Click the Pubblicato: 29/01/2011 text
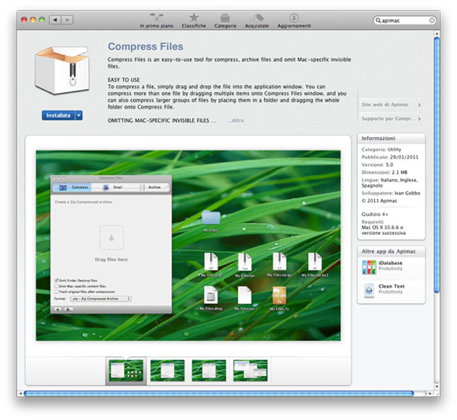Image resolution: width=457 pixels, height=420 pixels. pyautogui.click(x=390, y=157)
